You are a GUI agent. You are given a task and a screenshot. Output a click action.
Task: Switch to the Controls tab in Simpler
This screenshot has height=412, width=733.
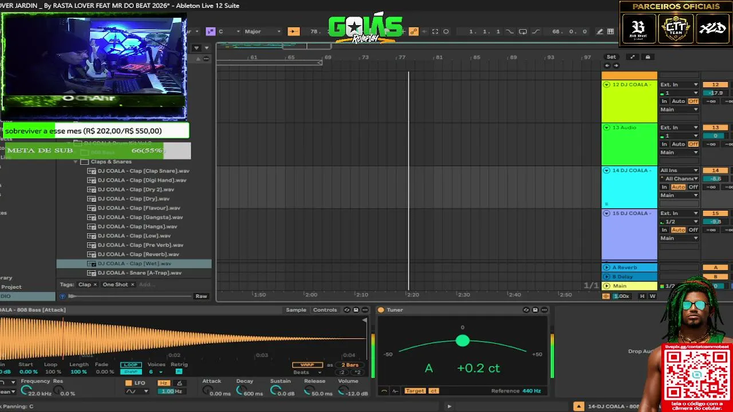tap(325, 310)
